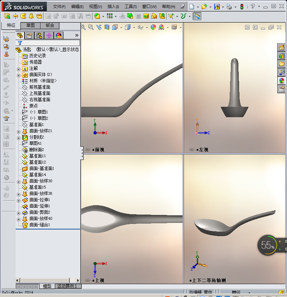
Task: Select the 原点 origin item
Action: [33, 106]
